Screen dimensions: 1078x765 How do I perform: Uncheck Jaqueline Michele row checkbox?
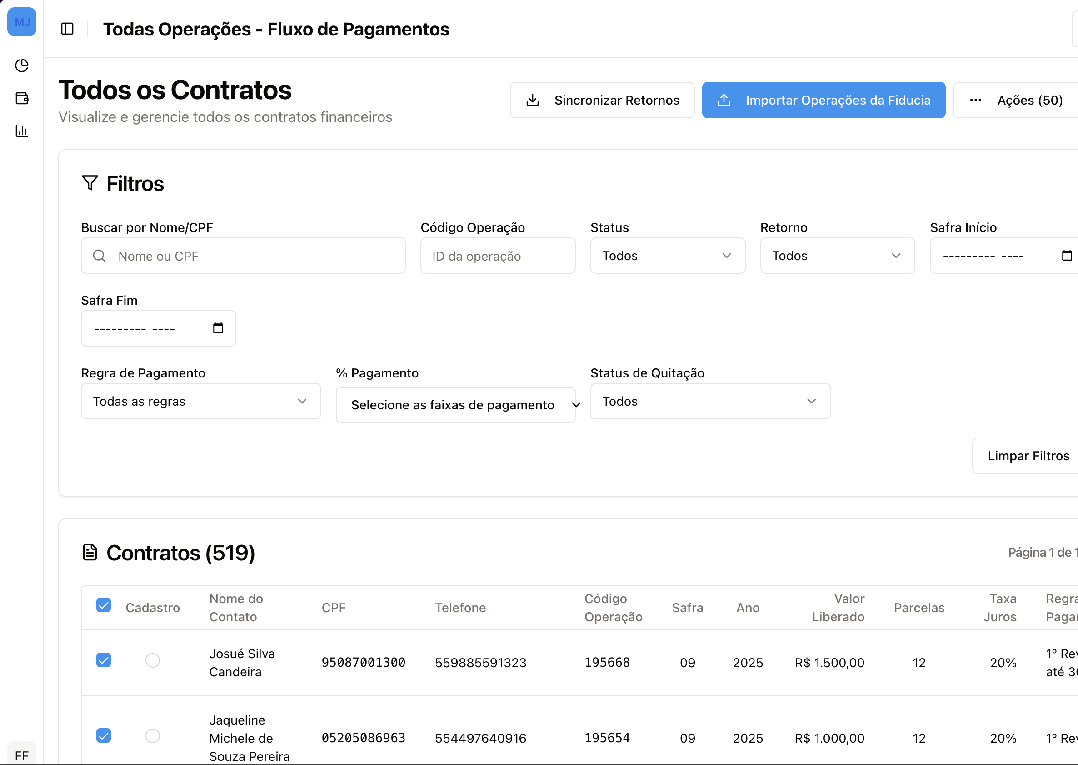[x=104, y=735]
